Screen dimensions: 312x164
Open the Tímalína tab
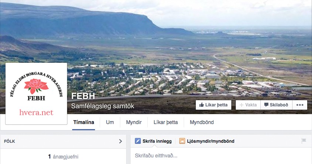point(83,122)
